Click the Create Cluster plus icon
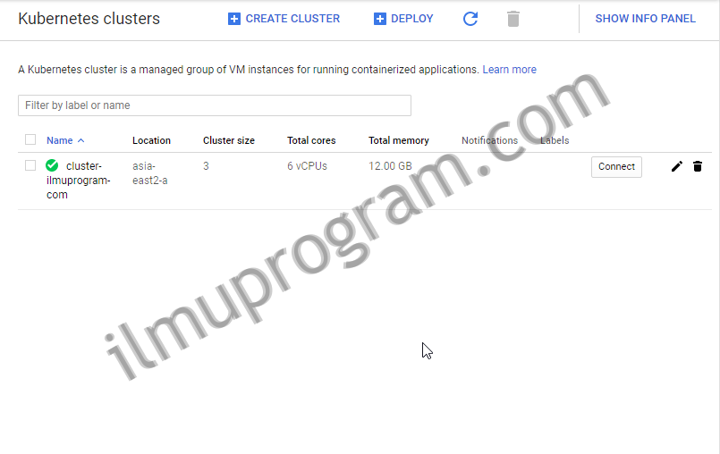Screen dimensions: 720x454 click(234, 19)
